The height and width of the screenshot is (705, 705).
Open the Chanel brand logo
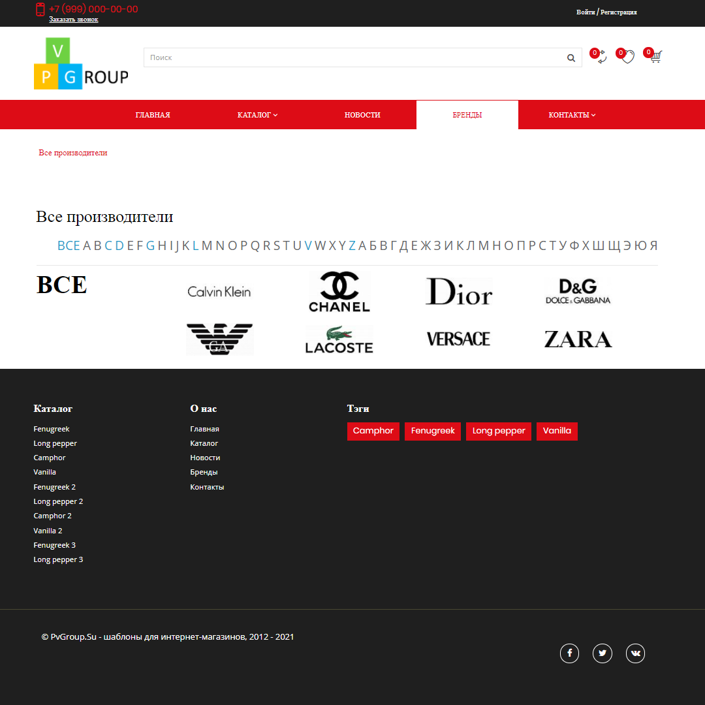339,292
